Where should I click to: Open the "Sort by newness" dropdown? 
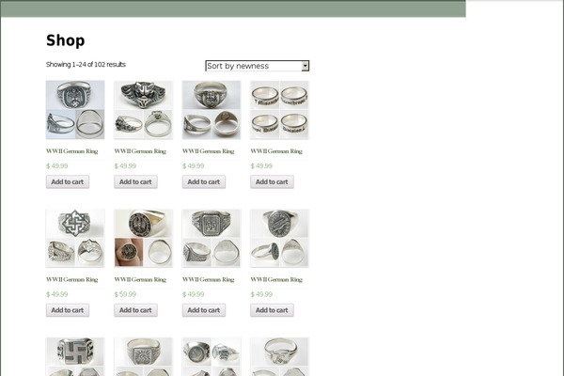(x=258, y=66)
